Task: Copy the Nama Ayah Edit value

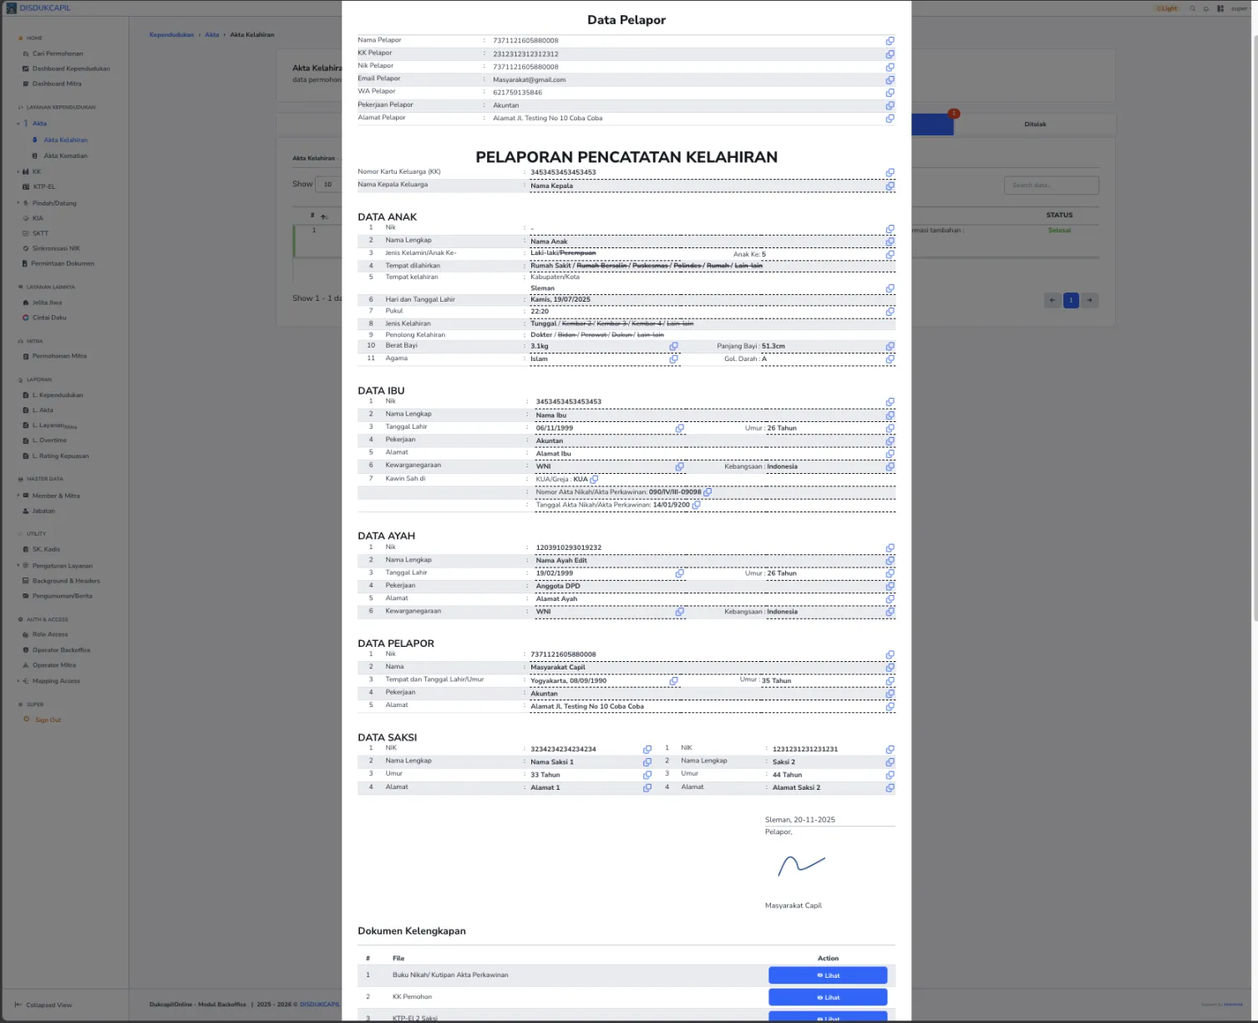Action: coord(890,561)
